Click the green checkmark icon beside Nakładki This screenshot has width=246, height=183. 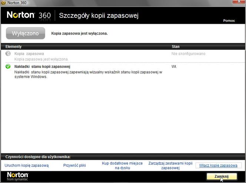[x=8, y=66]
